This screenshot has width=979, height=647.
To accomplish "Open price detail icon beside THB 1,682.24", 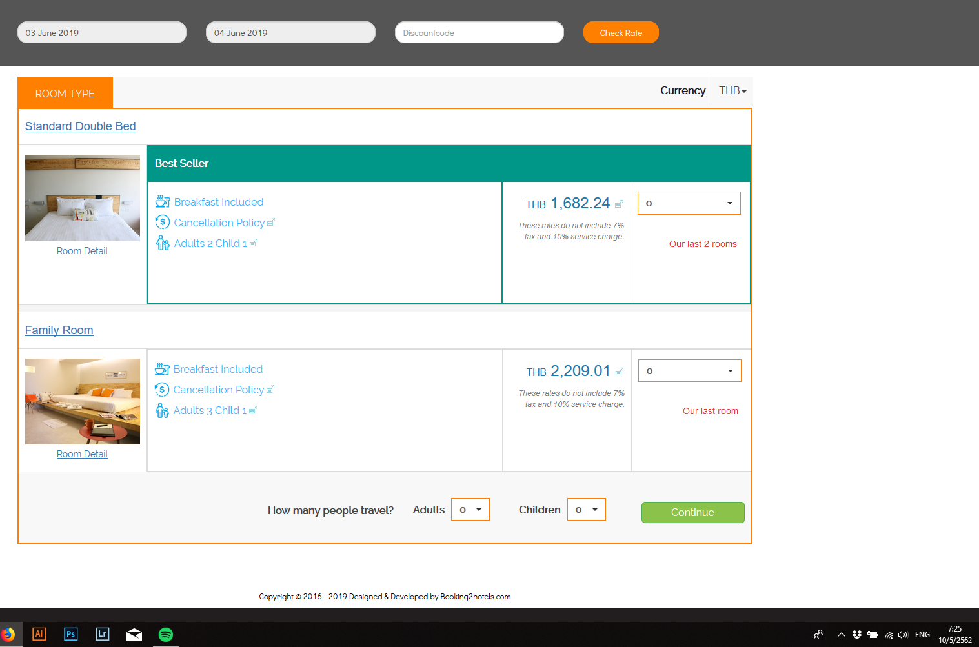I will click(618, 204).
